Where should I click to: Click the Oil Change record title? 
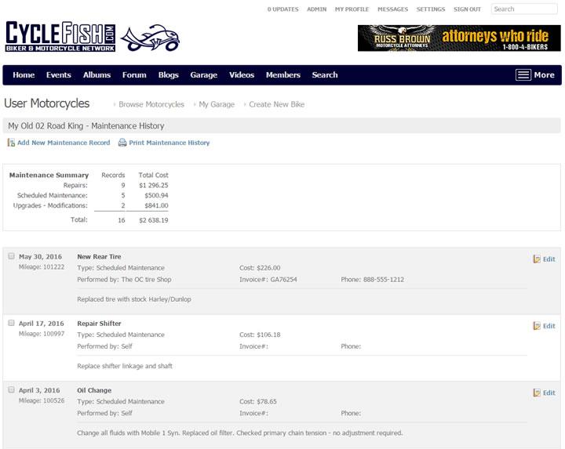tap(94, 390)
